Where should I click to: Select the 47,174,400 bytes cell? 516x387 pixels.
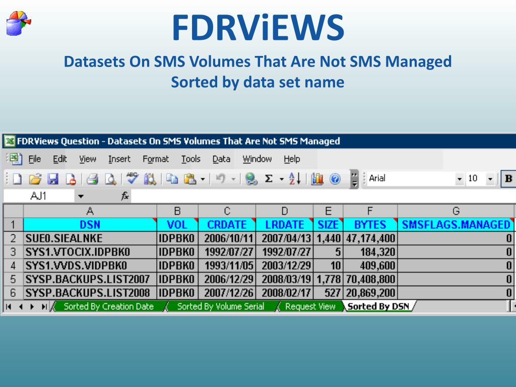click(370, 238)
